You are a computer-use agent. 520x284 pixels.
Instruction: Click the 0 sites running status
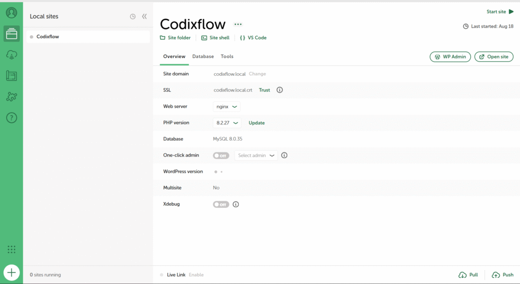[x=45, y=275]
